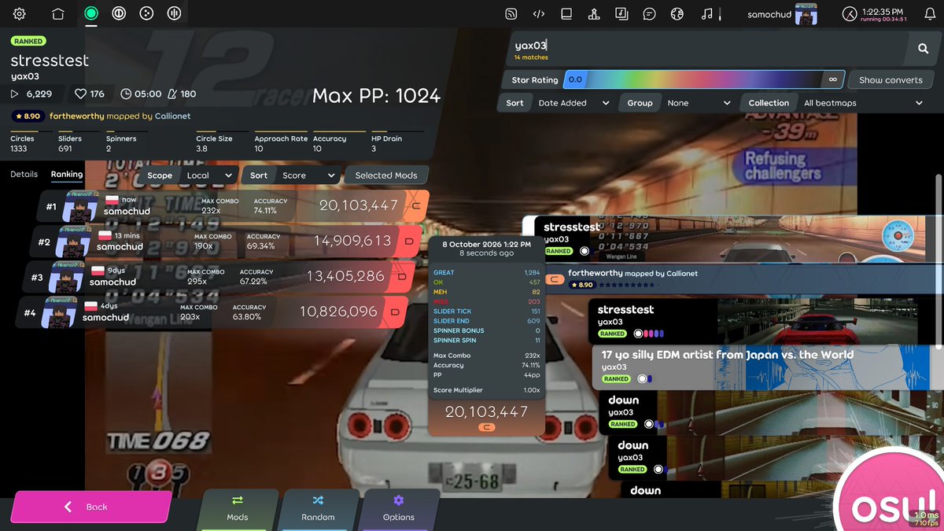Open the Mods selection panel

[238, 508]
